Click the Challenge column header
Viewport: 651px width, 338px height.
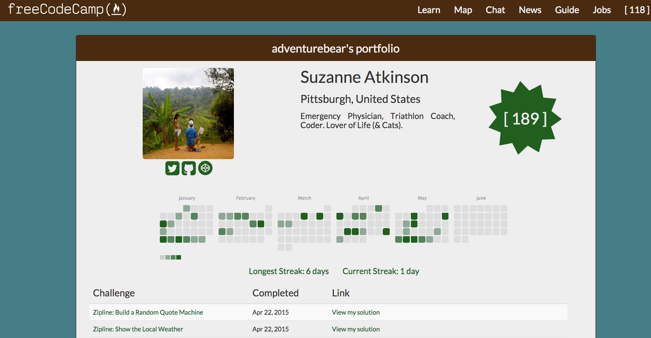tap(114, 293)
